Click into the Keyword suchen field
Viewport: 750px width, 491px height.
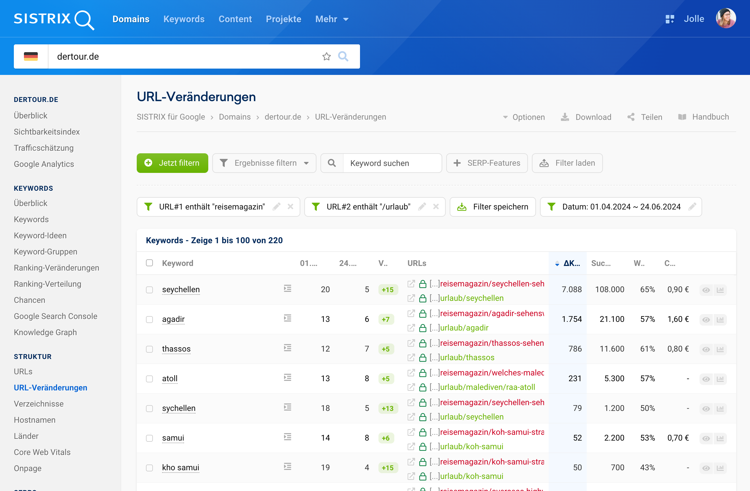(x=392, y=163)
